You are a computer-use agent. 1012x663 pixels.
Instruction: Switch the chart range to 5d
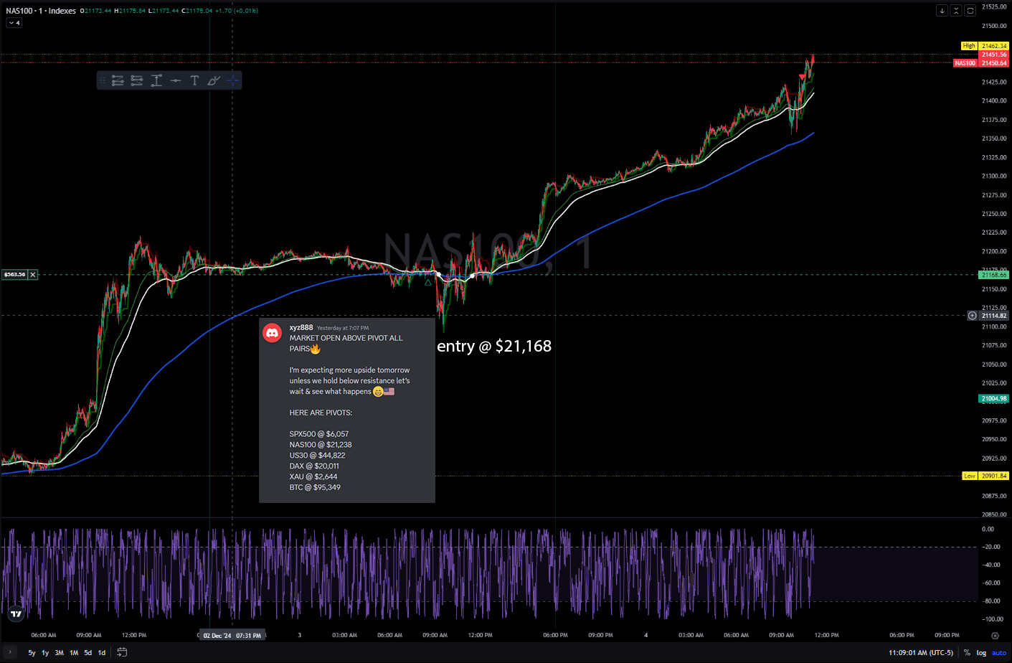point(88,653)
